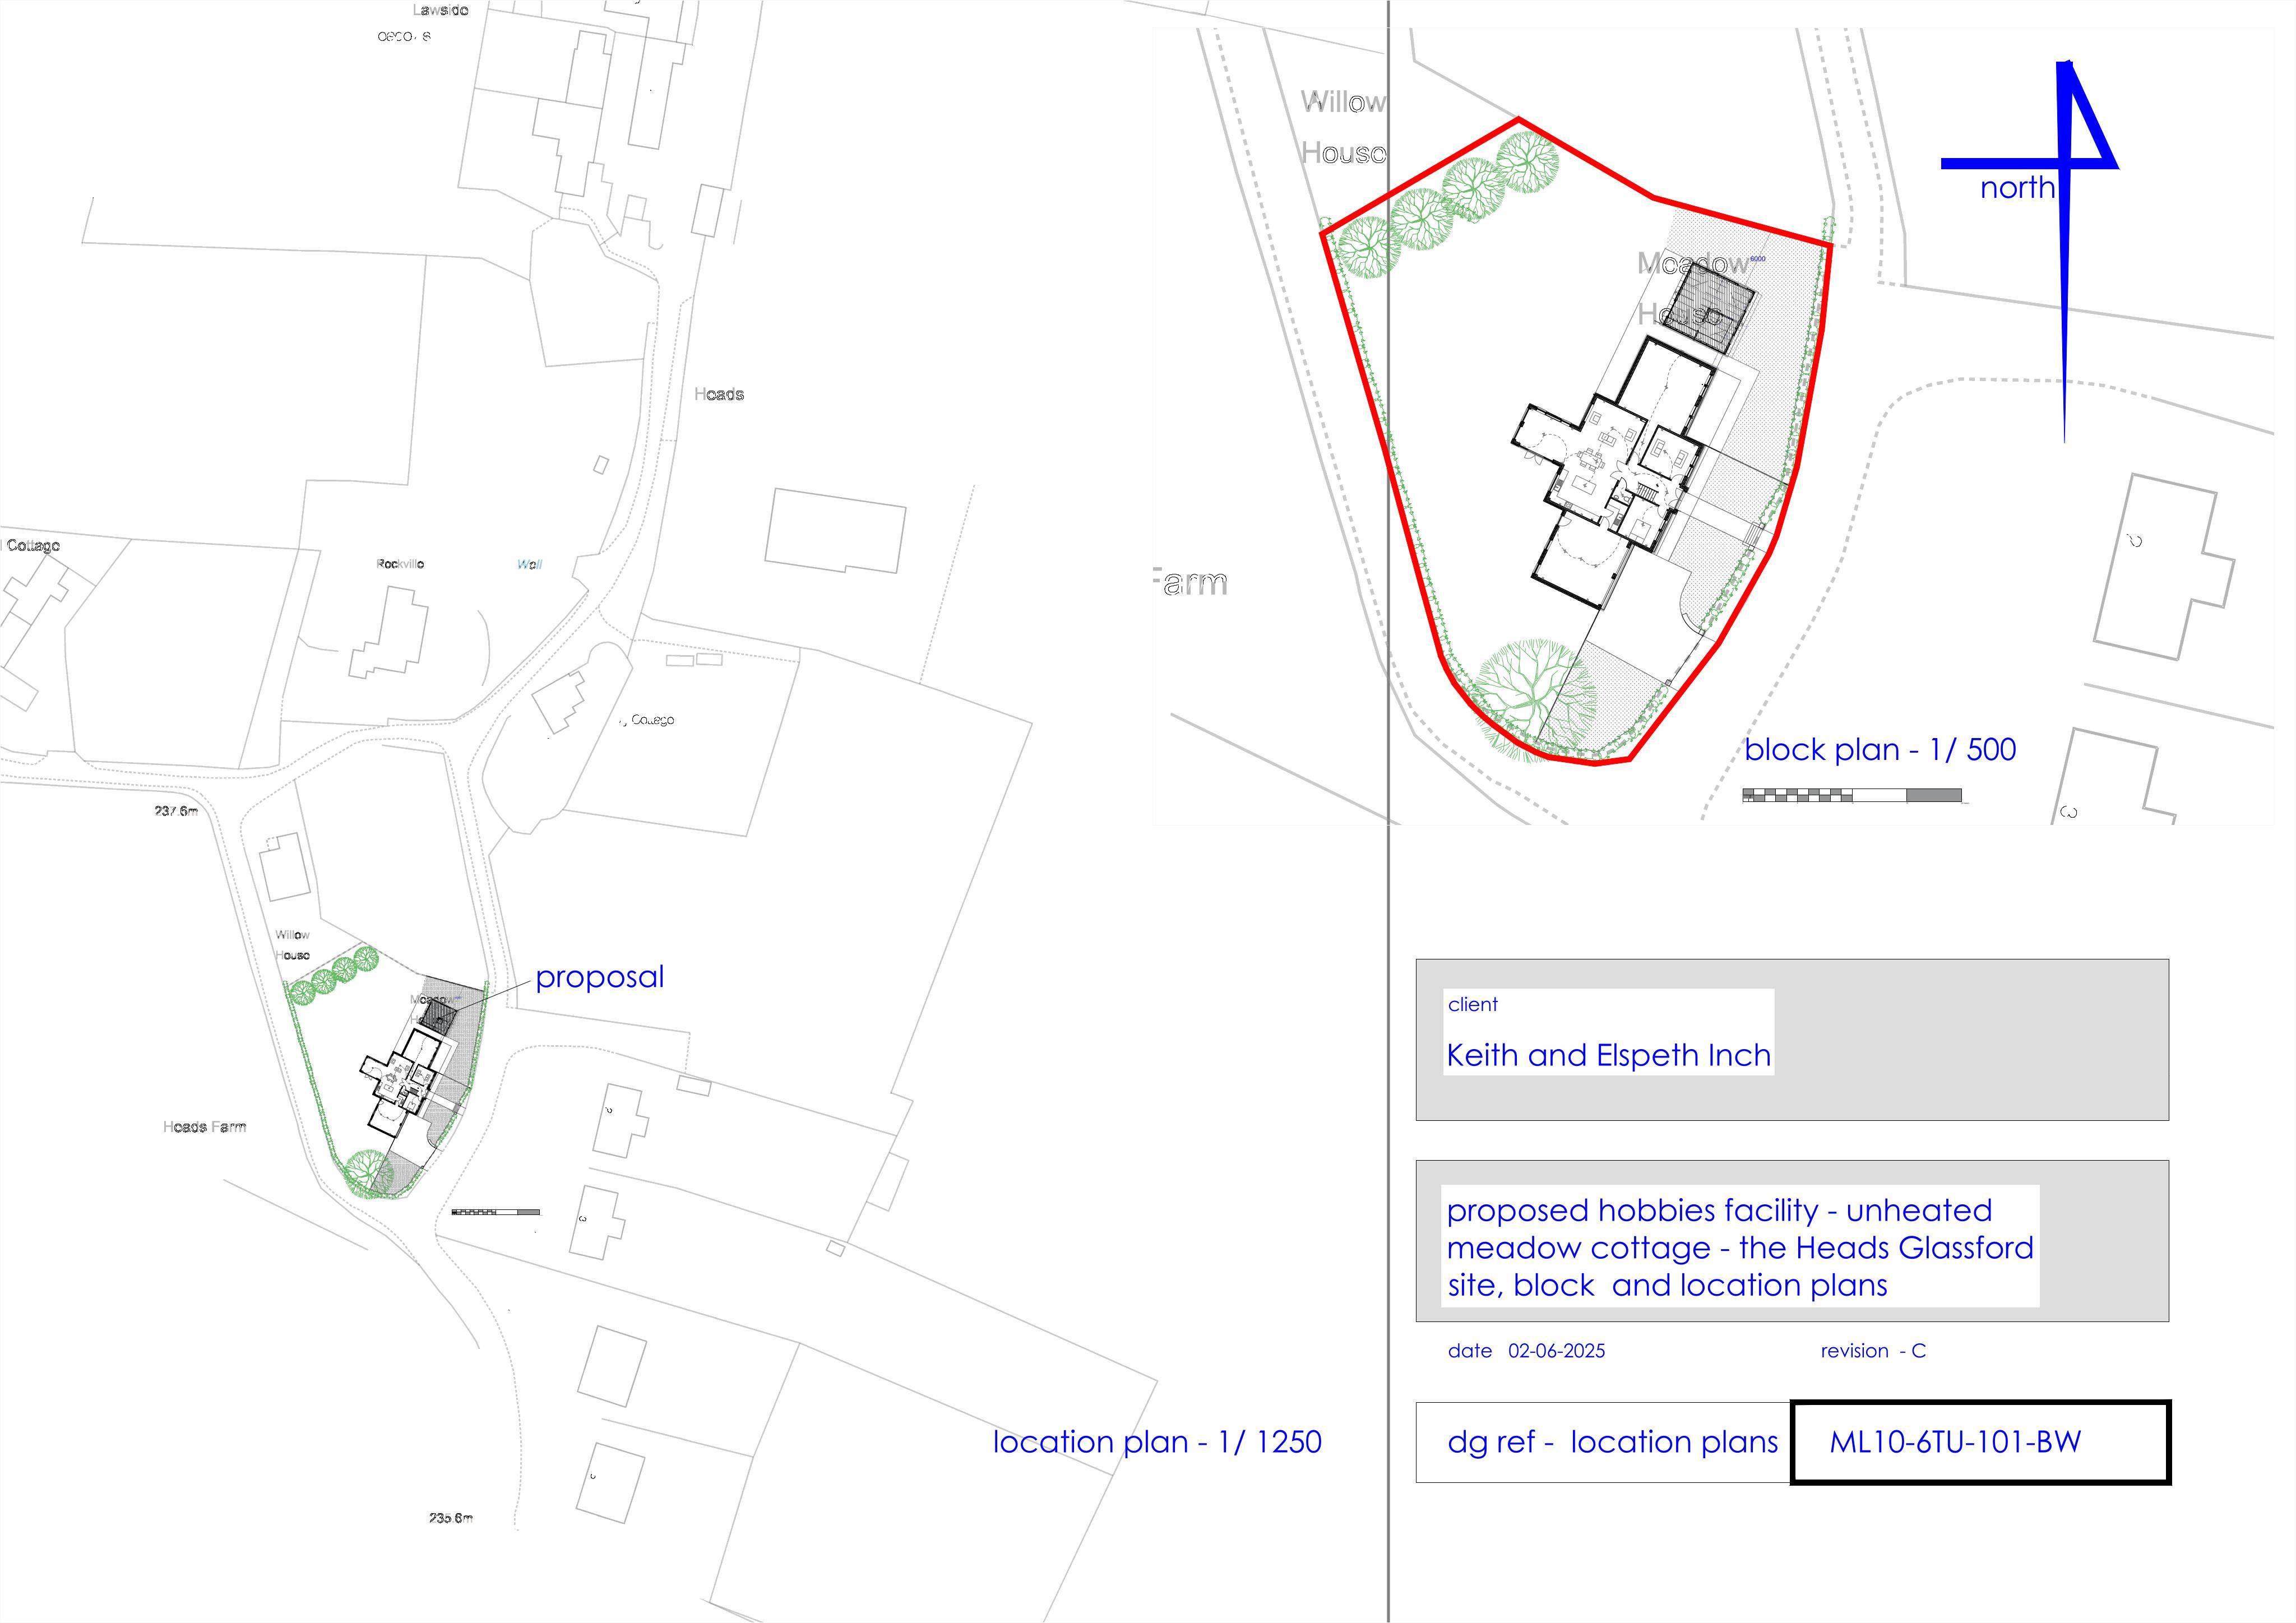Viewport: 2296px width, 1623px height.
Task: Click 'Meadow' label in block plan
Action: tap(1693, 264)
